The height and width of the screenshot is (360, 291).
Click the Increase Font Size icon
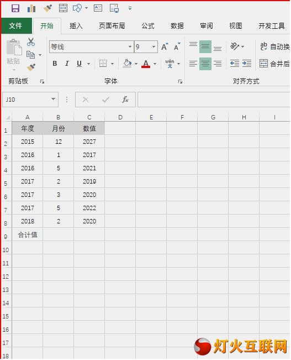[165, 46]
